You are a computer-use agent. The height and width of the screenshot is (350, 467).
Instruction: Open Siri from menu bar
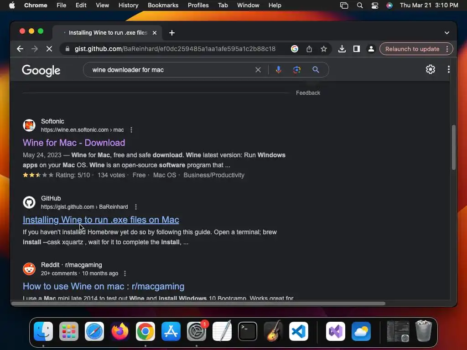tap(389, 5)
